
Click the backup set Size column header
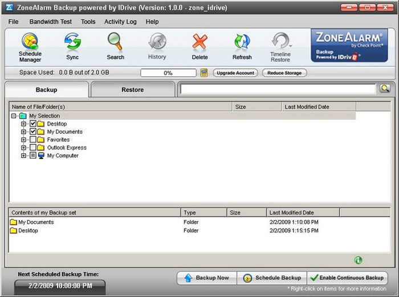pyautogui.click(x=247, y=213)
